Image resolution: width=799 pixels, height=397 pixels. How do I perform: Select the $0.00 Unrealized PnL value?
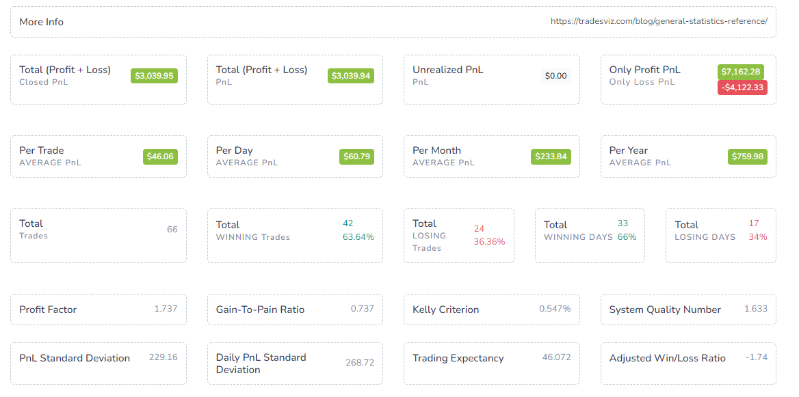point(556,76)
